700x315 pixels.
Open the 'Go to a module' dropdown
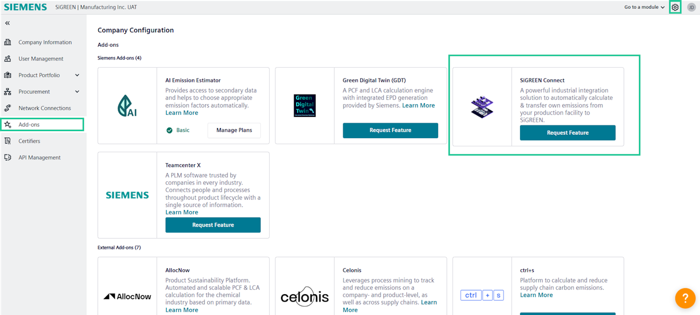pos(645,7)
